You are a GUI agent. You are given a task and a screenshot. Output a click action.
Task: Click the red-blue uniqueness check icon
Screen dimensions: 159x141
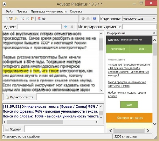pyautogui.click(x=39, y=19)
